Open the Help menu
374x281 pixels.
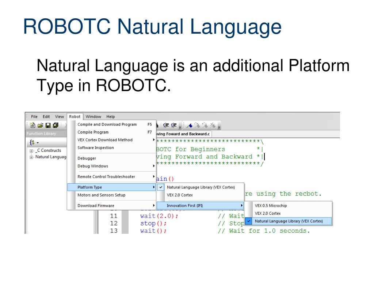tap(110, 117)
